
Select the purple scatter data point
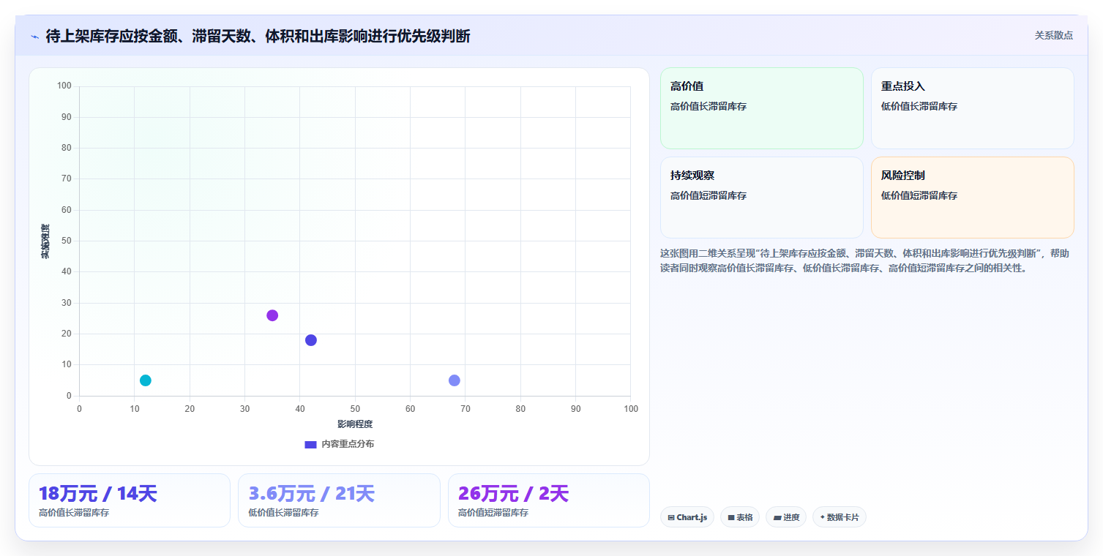pyautogui.click(x=272, y=315)
